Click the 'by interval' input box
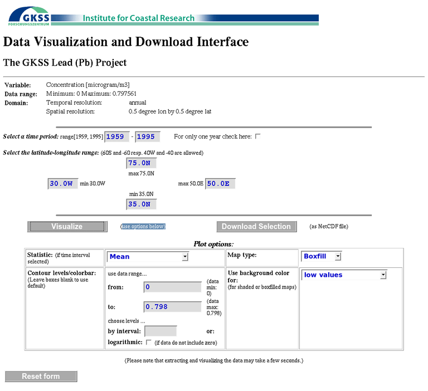This screenshot has height=391, width=428. click(160, 331)
